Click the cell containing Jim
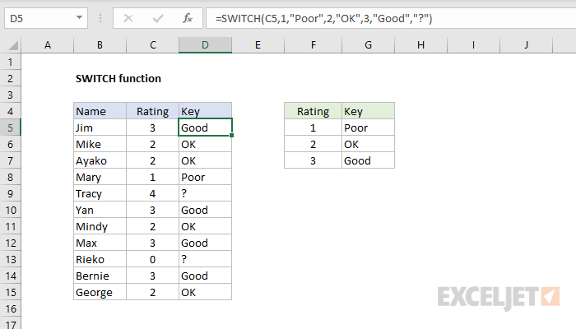The width and height of the screenshot is (576, 329). pos(100,127)
